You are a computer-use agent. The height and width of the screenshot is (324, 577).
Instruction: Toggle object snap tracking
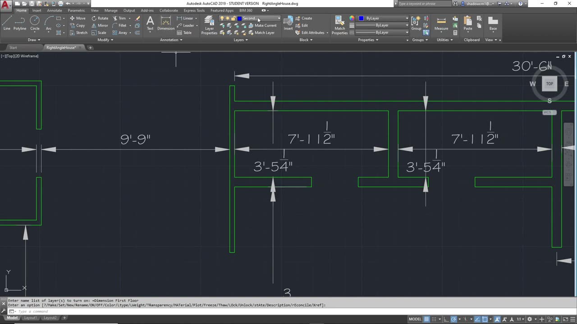pos(477,319)
